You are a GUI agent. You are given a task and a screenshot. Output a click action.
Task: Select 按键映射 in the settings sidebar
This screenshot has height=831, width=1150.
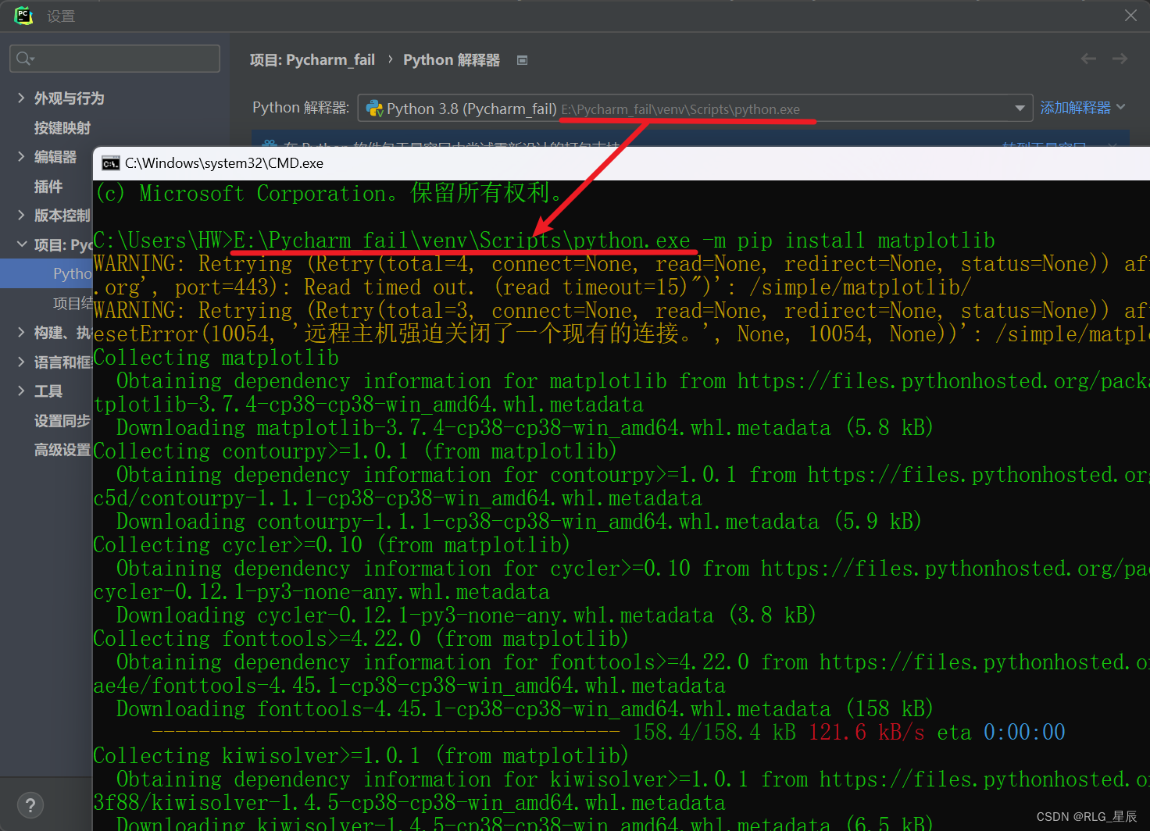[x=62, y=127]
